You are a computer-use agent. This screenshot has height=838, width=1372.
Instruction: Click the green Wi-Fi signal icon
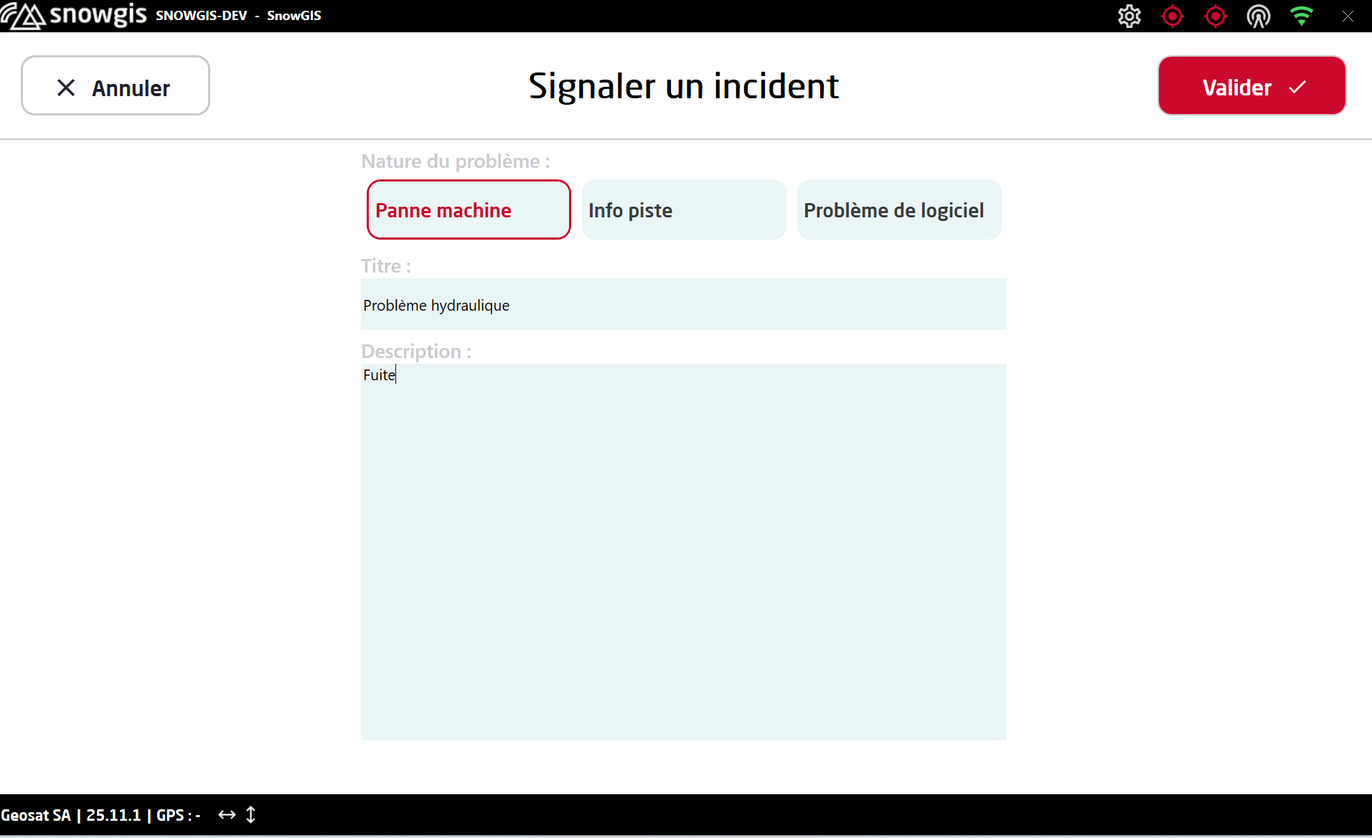click(1301, 16)
